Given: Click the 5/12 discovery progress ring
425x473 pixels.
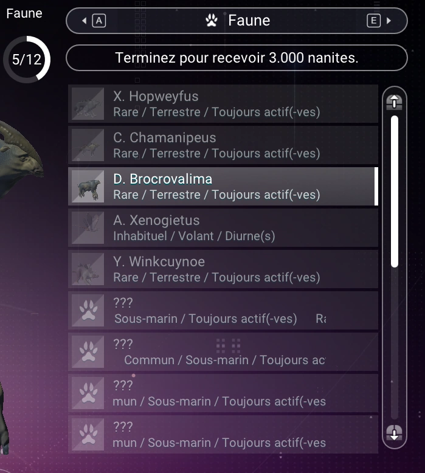Looking at the screenshot, I should pos(27,60).
